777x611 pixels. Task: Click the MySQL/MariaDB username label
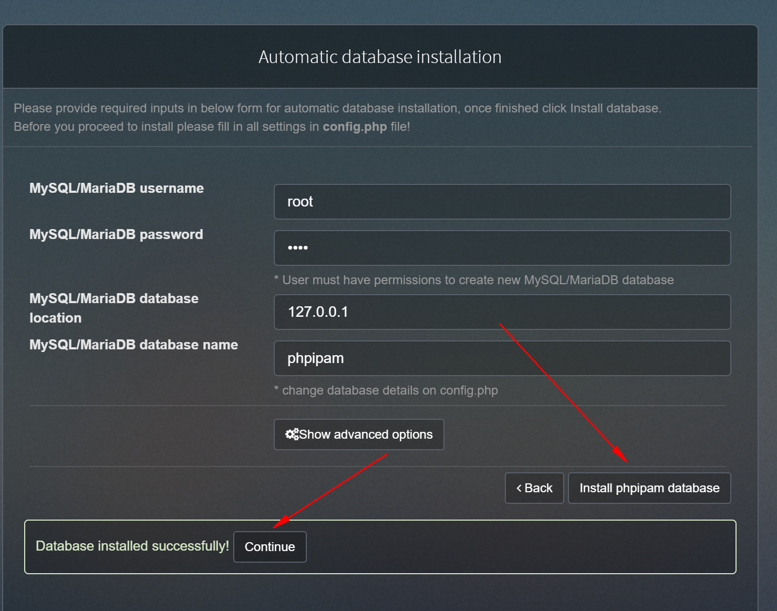(117, 188)
